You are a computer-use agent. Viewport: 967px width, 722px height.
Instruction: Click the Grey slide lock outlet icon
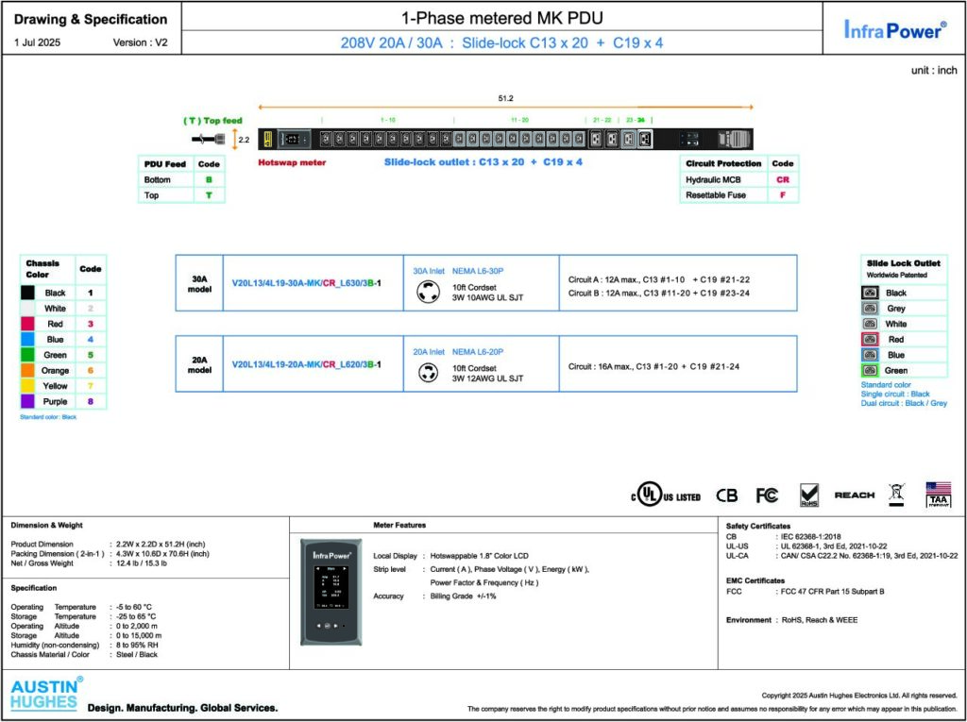[x=870, y=309]
